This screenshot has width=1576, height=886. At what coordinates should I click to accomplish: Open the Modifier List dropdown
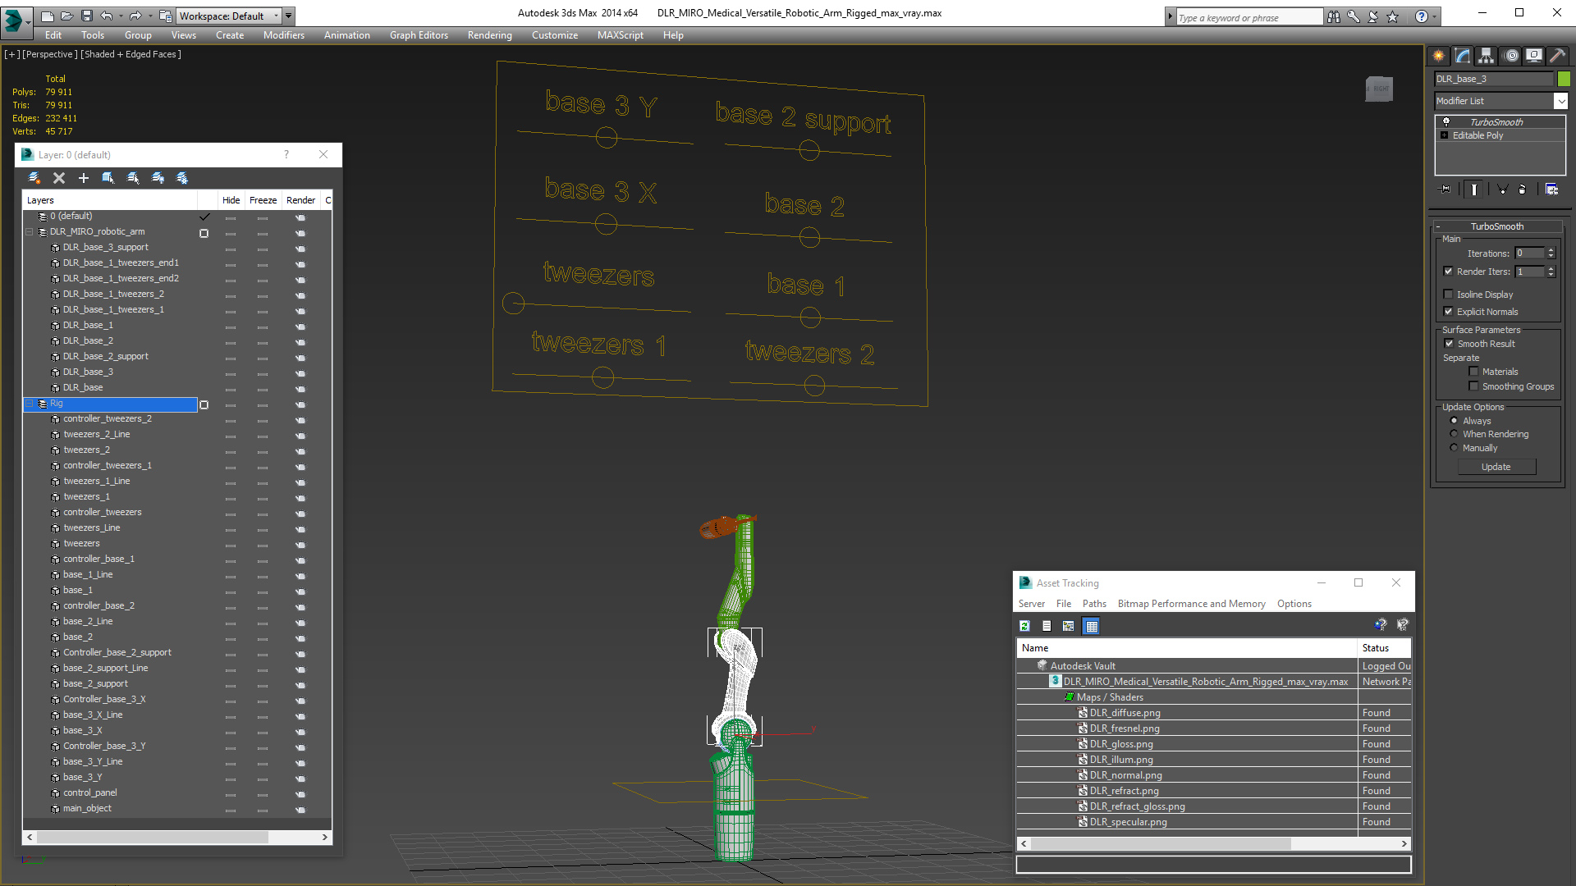pos(1560,101)
